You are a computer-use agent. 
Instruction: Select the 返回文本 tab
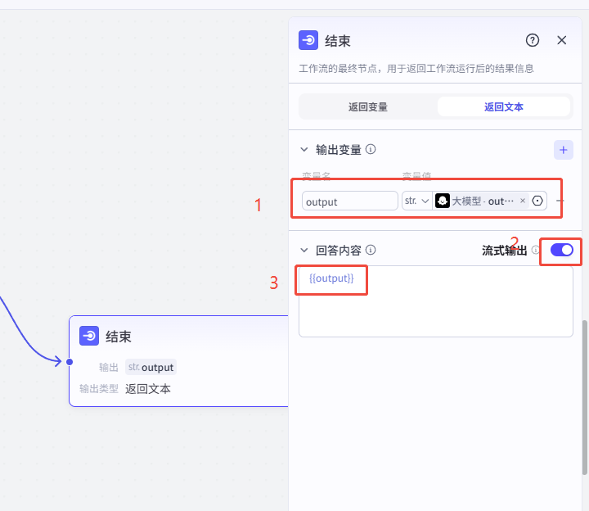point(504,106)
